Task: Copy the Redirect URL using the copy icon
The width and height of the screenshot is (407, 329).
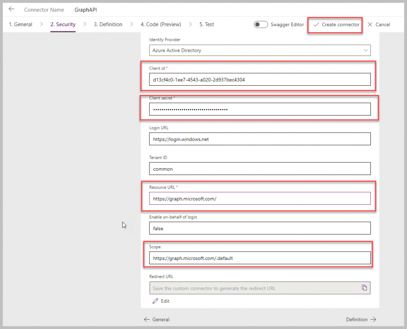Action: pyautogui.click(x=364, y=287)
